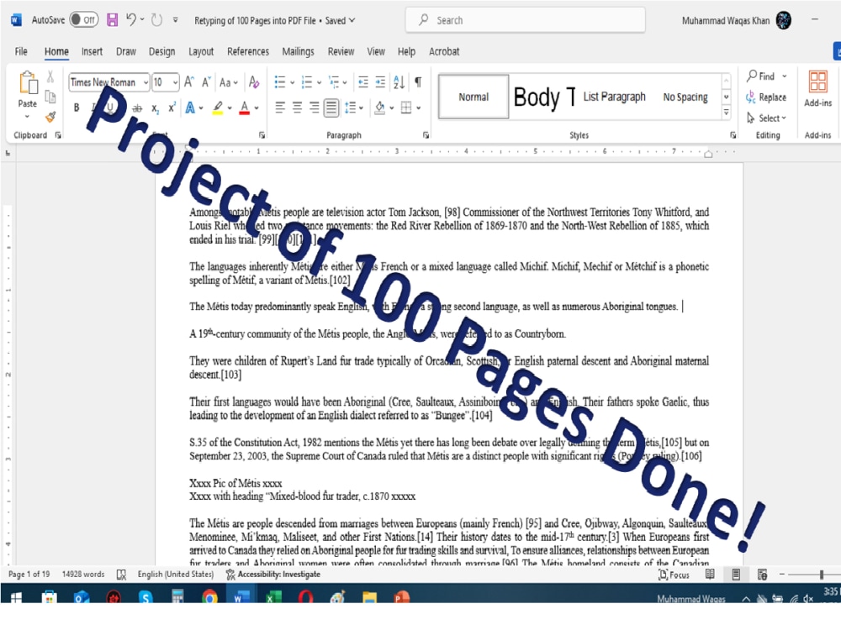The height and width of the screenshot is (630, 841).
Task: Open the Add-ins icon on the ribbon
Action: point(819,88)
